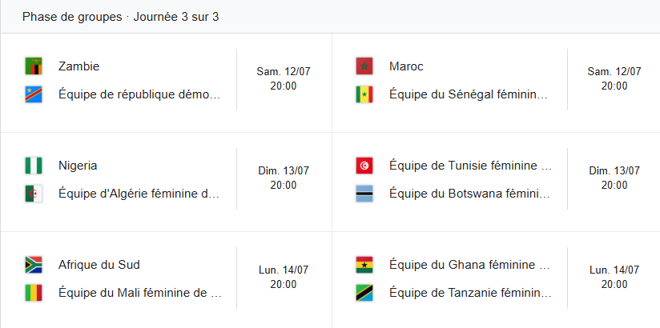The image size is (660, 328).
Task: Select the Sam. 12/07 Zambie match time
Action: (x=284, y=78)
